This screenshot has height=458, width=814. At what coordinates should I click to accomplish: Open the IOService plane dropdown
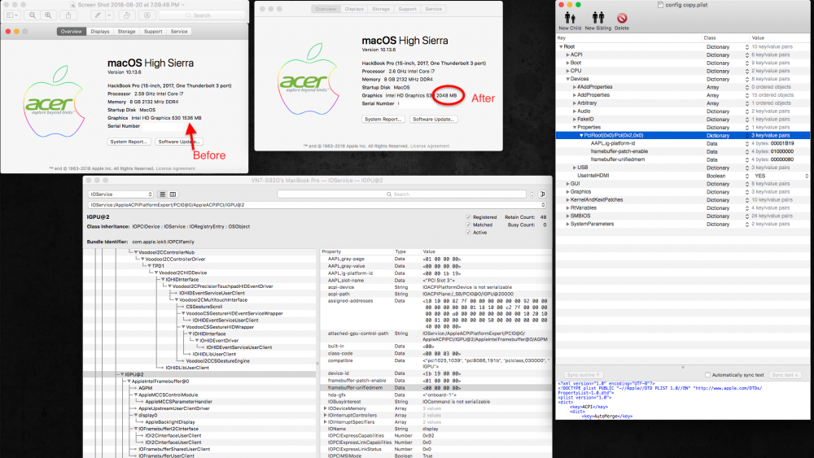pyautogui.click(x=120, y=194)
